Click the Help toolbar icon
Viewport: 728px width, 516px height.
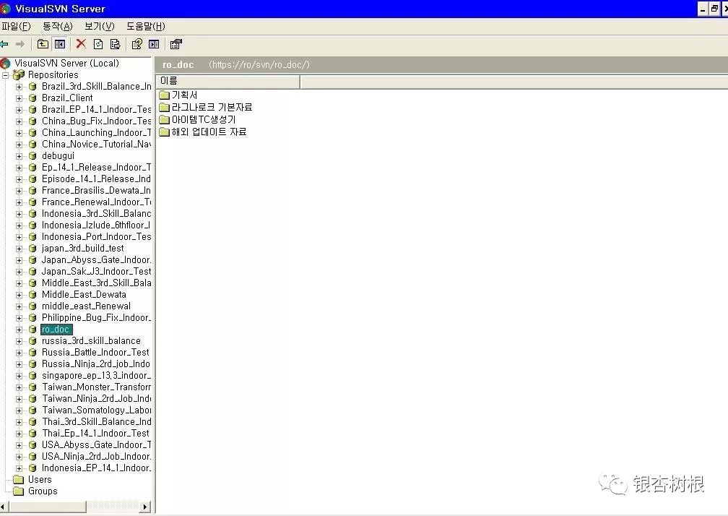(137, 44)
